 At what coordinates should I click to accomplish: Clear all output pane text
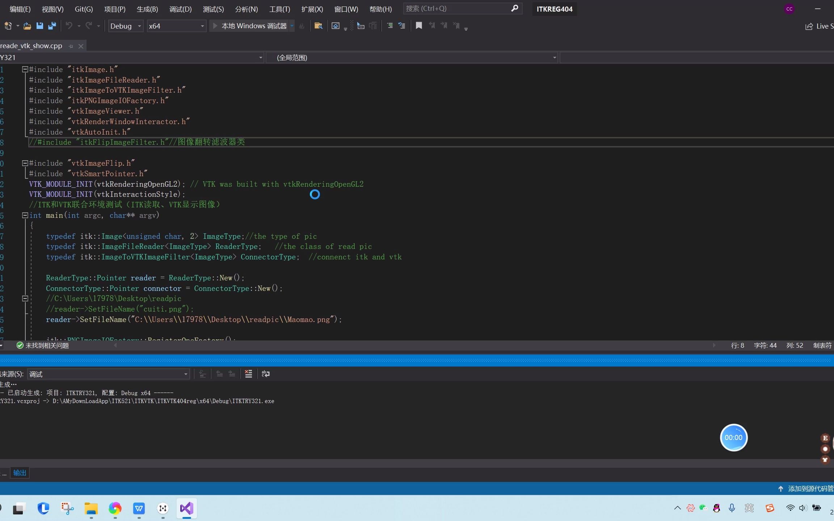click(x=248, y=374)
